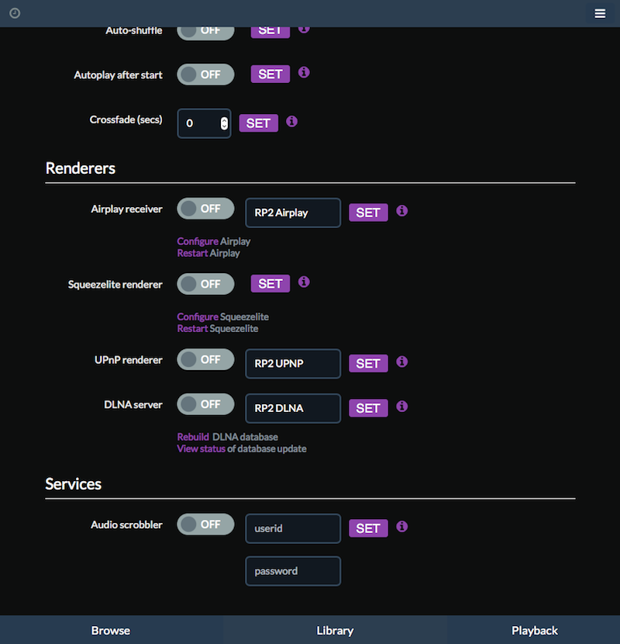
Task: Show info for Autoplay after start
Action: click(x=304, y=73)
